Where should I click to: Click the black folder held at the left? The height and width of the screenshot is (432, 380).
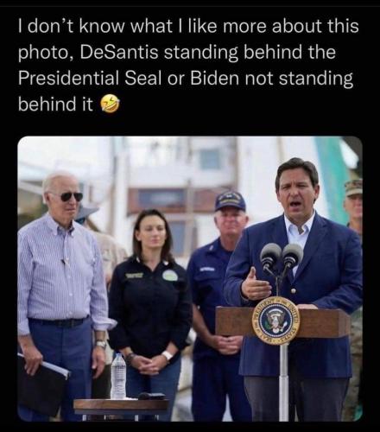(x=41, y=383)
